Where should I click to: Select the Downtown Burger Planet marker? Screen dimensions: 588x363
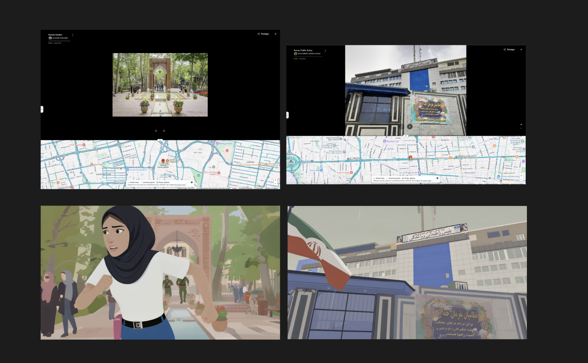tap(259, 165)
